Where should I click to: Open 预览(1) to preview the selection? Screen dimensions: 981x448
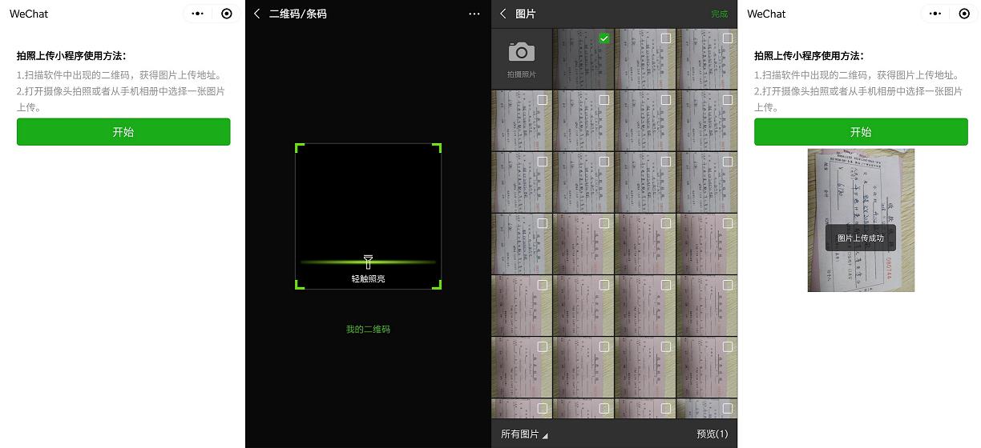point(712,434)
